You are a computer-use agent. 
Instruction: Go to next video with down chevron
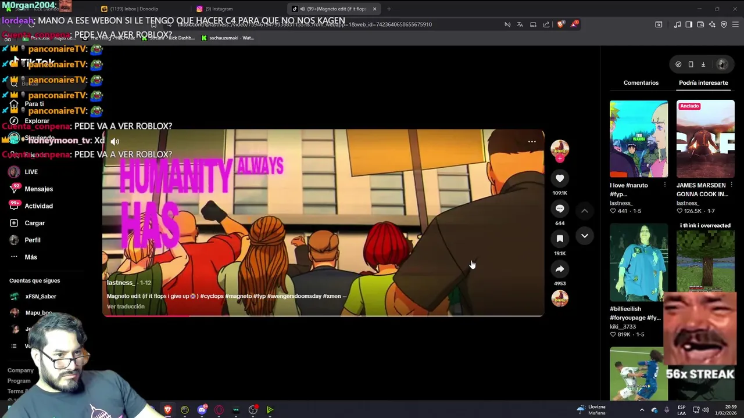(x=585, y=236)
